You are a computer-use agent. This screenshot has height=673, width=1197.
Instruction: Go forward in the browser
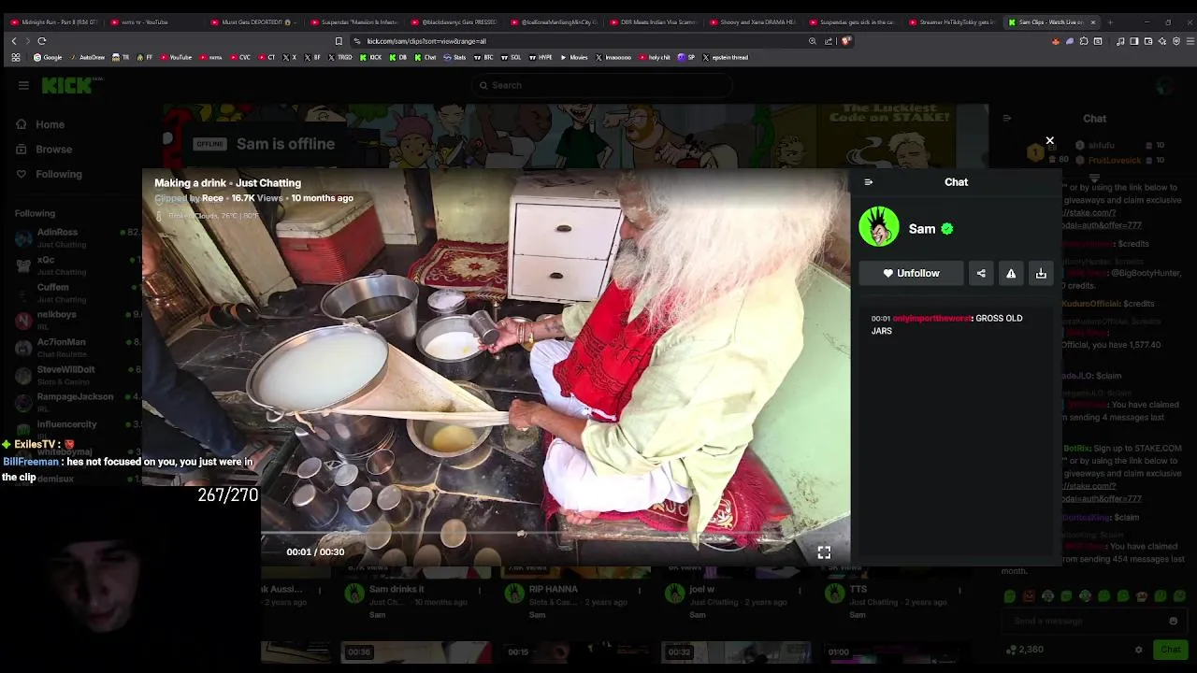coord(27,41)
